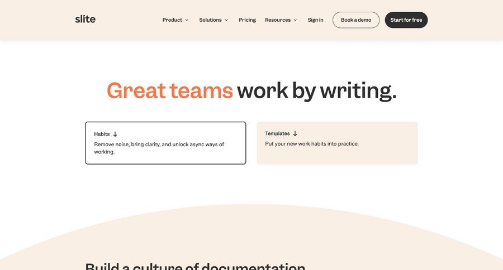Viewport: 503px width, 270px height.
Task: Click the Slite logo
Action: [x=85, y=19]
